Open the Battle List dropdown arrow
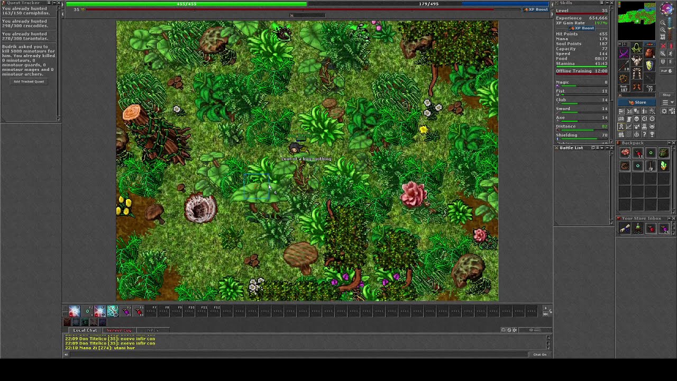 pos(602,148)
